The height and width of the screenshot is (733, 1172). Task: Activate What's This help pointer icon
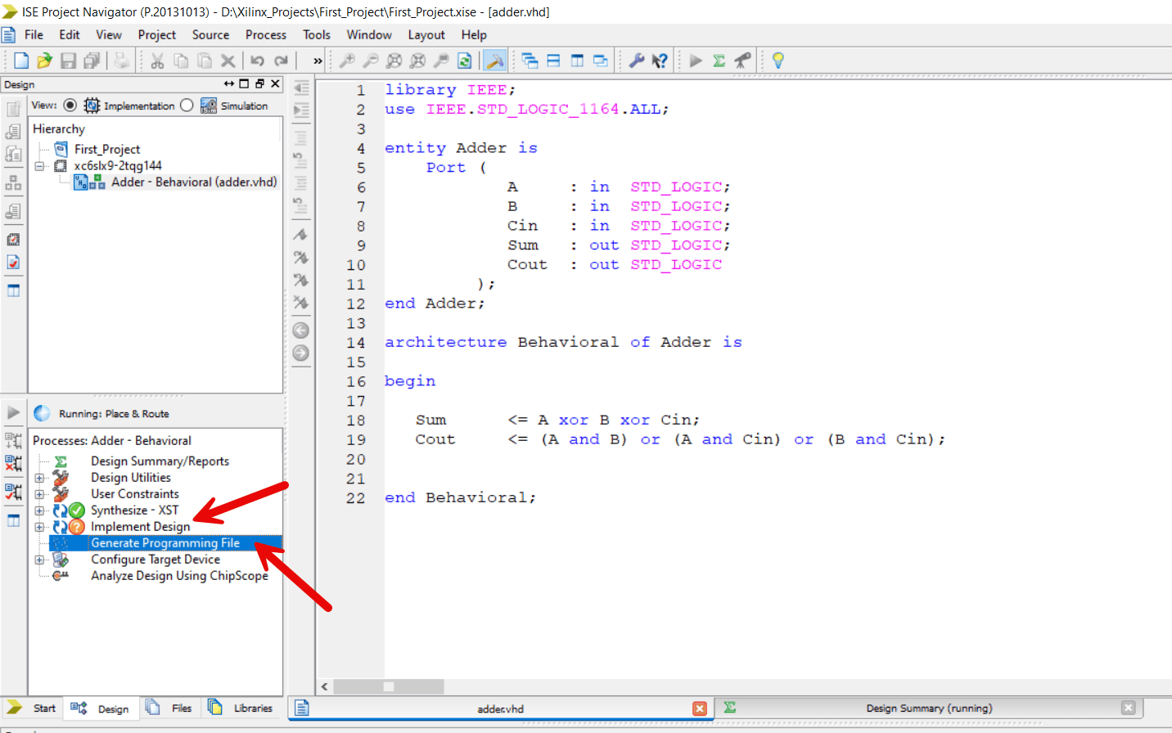[660, 60]
